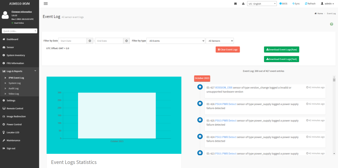Click the PSU3 PWR Detect link

pos(226,121)
